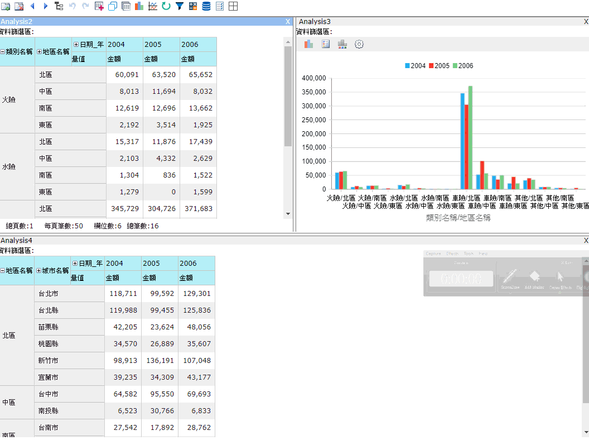Expand 日期_年 header in Analysis4
Viewport: 589px width, 440px height.
[75, 263]
